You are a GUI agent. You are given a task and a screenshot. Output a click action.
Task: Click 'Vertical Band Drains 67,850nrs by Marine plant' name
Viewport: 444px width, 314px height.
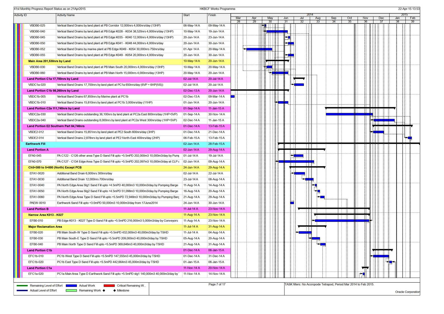coord(93,97)
